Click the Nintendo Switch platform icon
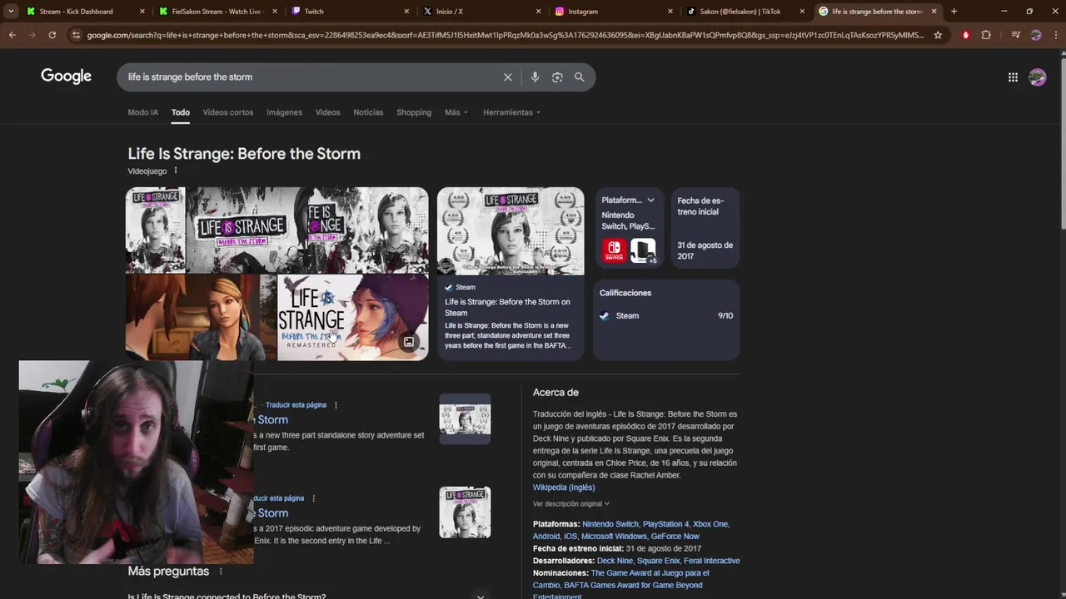 (x=615, y=250)
